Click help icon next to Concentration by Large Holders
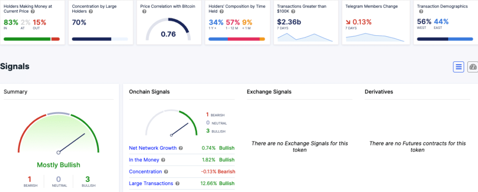The image size is (478, 192). pyautogui.click(x=91, y=12)
